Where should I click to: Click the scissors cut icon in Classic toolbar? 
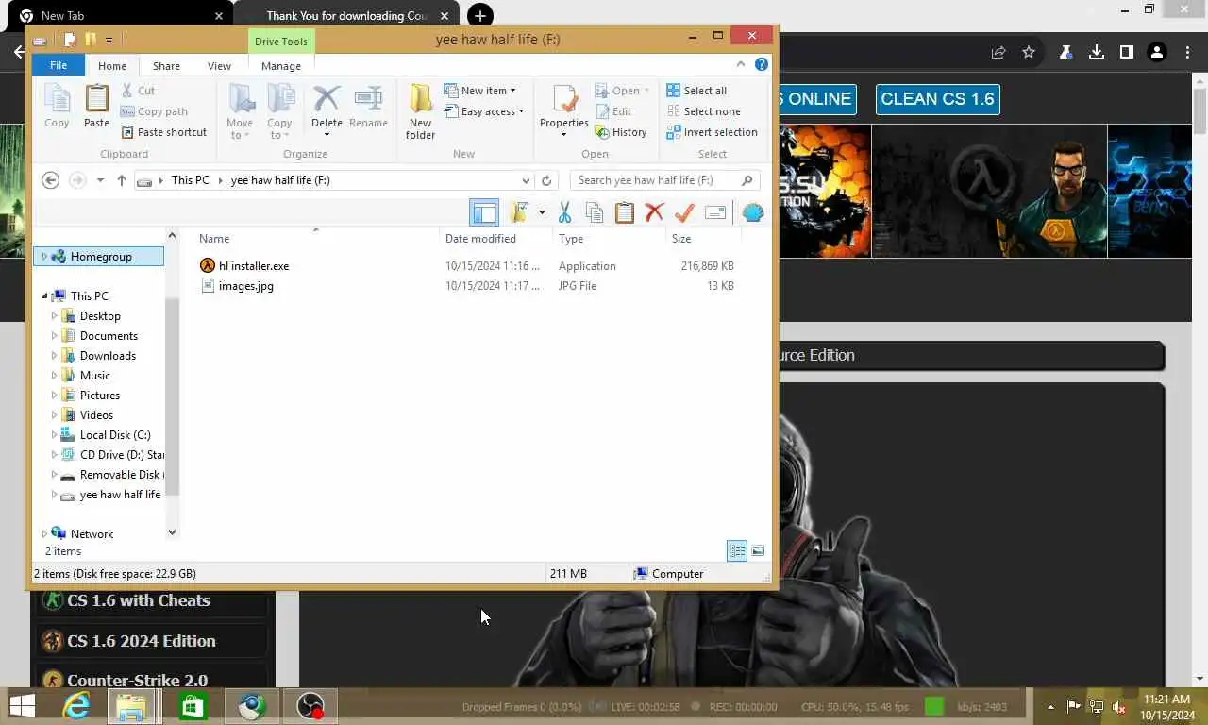pyautogui.click(x=564, y=212)
